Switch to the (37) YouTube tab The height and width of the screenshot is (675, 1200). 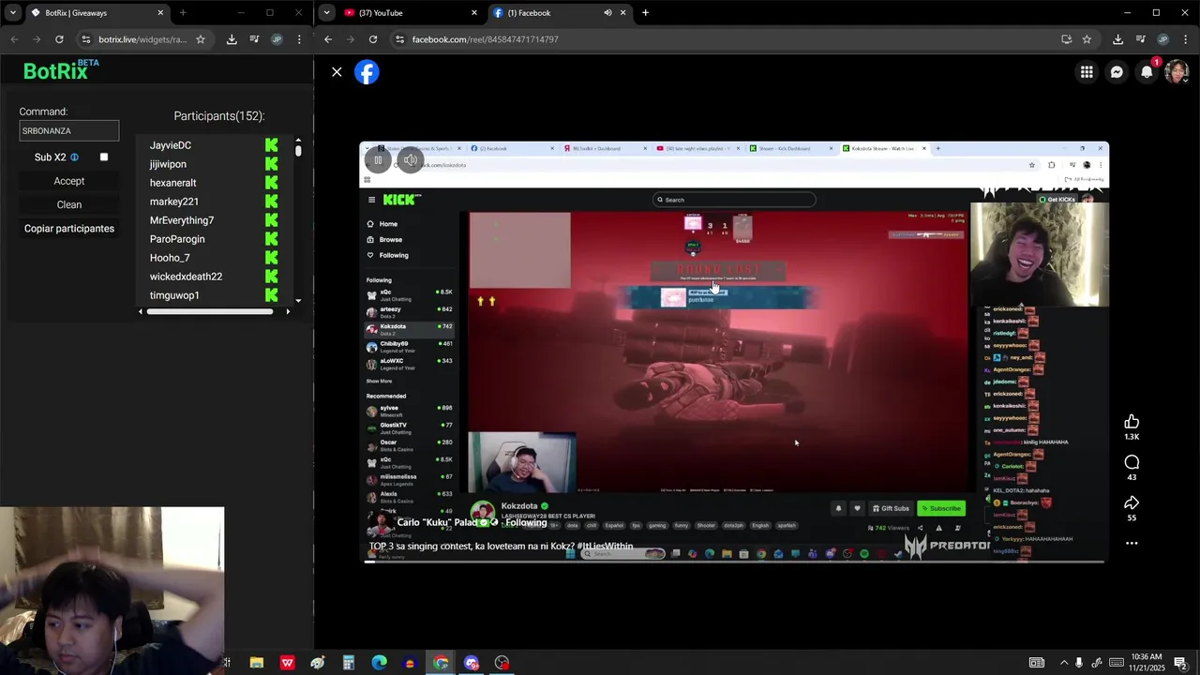(x=411, y=13)
